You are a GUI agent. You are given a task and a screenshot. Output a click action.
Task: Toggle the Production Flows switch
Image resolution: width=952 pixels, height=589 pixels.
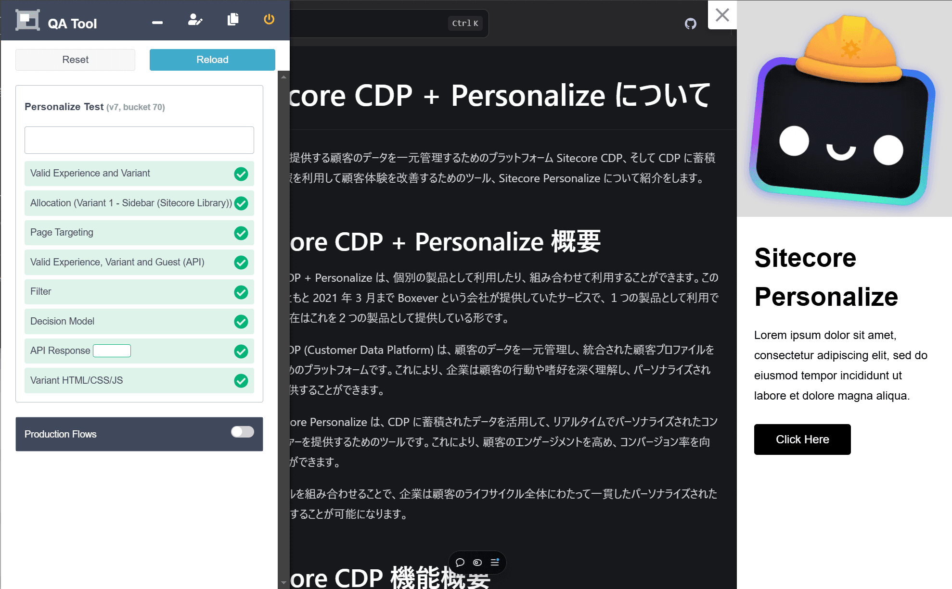(242, 432)
